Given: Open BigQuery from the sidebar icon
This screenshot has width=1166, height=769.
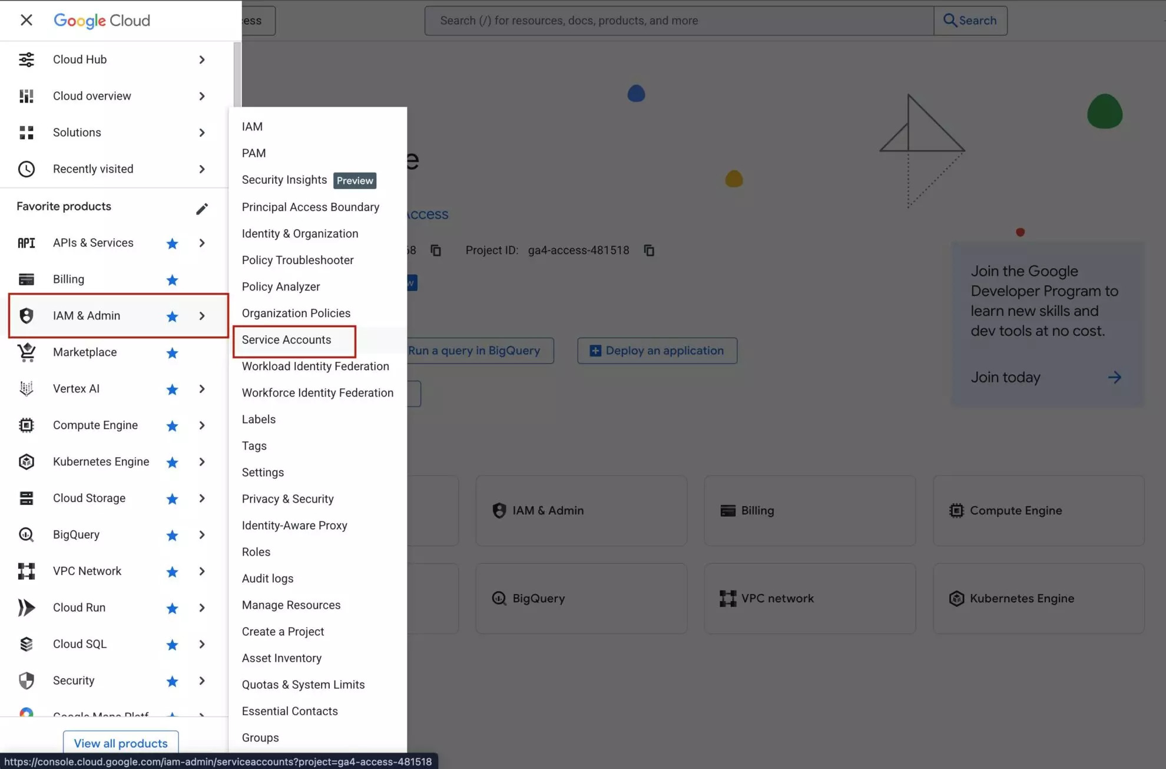Looking at the screenshot, I should point(26,534).
